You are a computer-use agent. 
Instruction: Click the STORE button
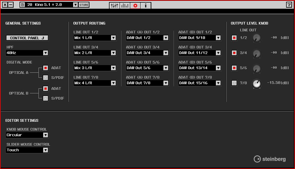pos(84,5)
